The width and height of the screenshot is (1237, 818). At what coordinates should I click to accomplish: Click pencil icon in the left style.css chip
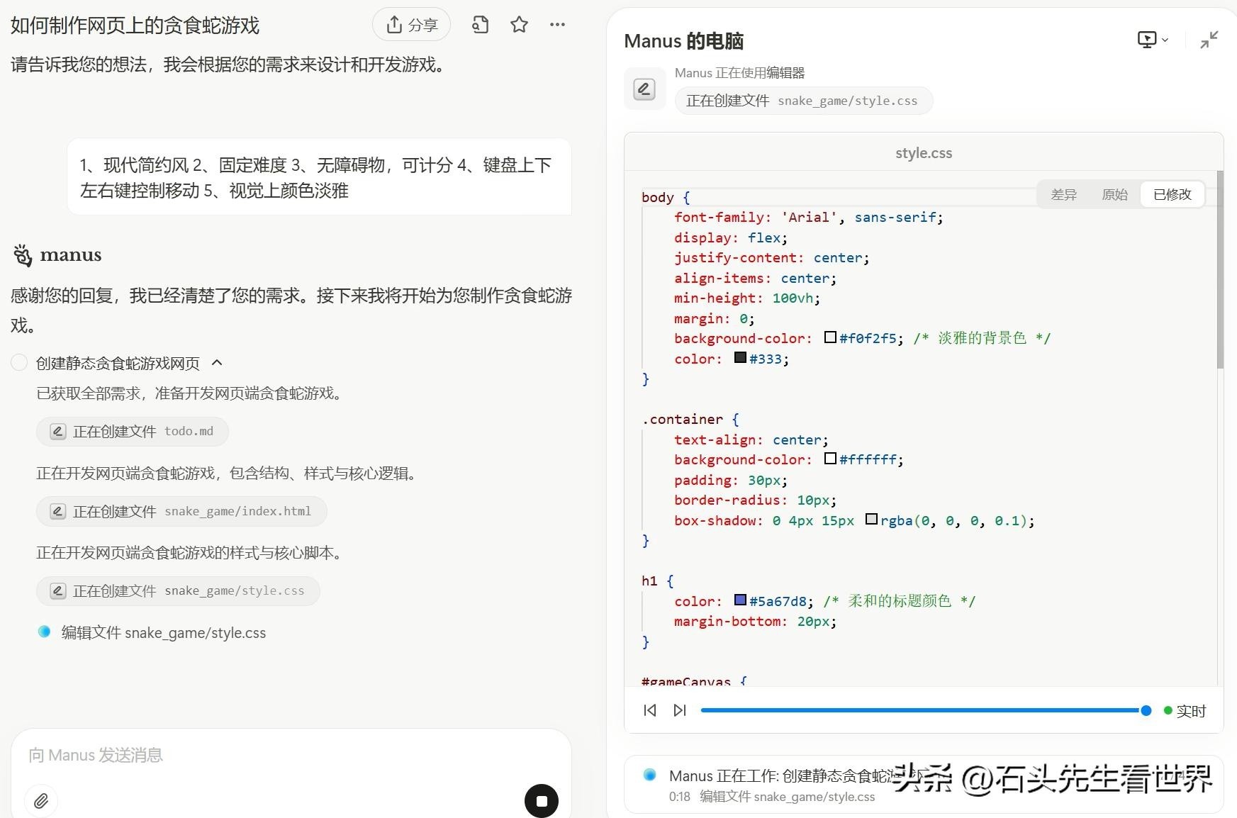[58, 591]
